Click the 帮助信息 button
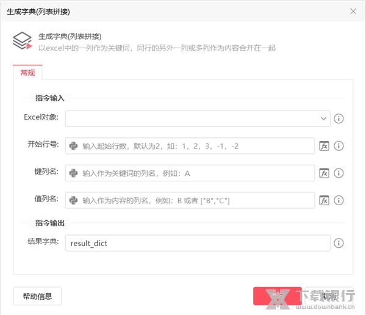366x315 pixels. [37, 297]
